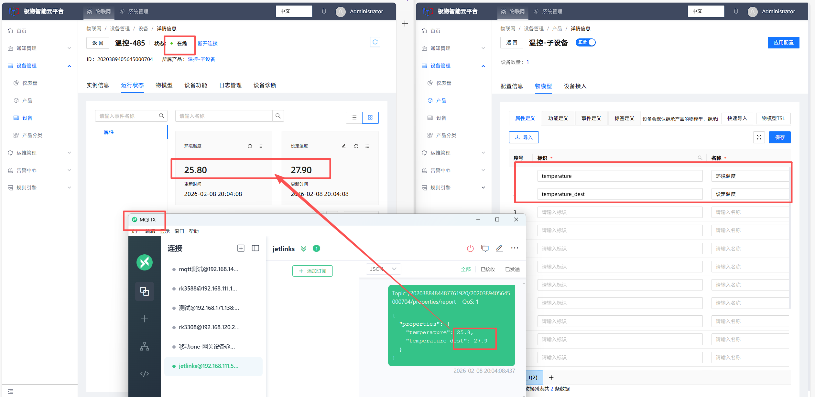Click the edit pencil icon for 设定温度 card
The height and width of the screenshot is (397, 815).
coord(344,146)
